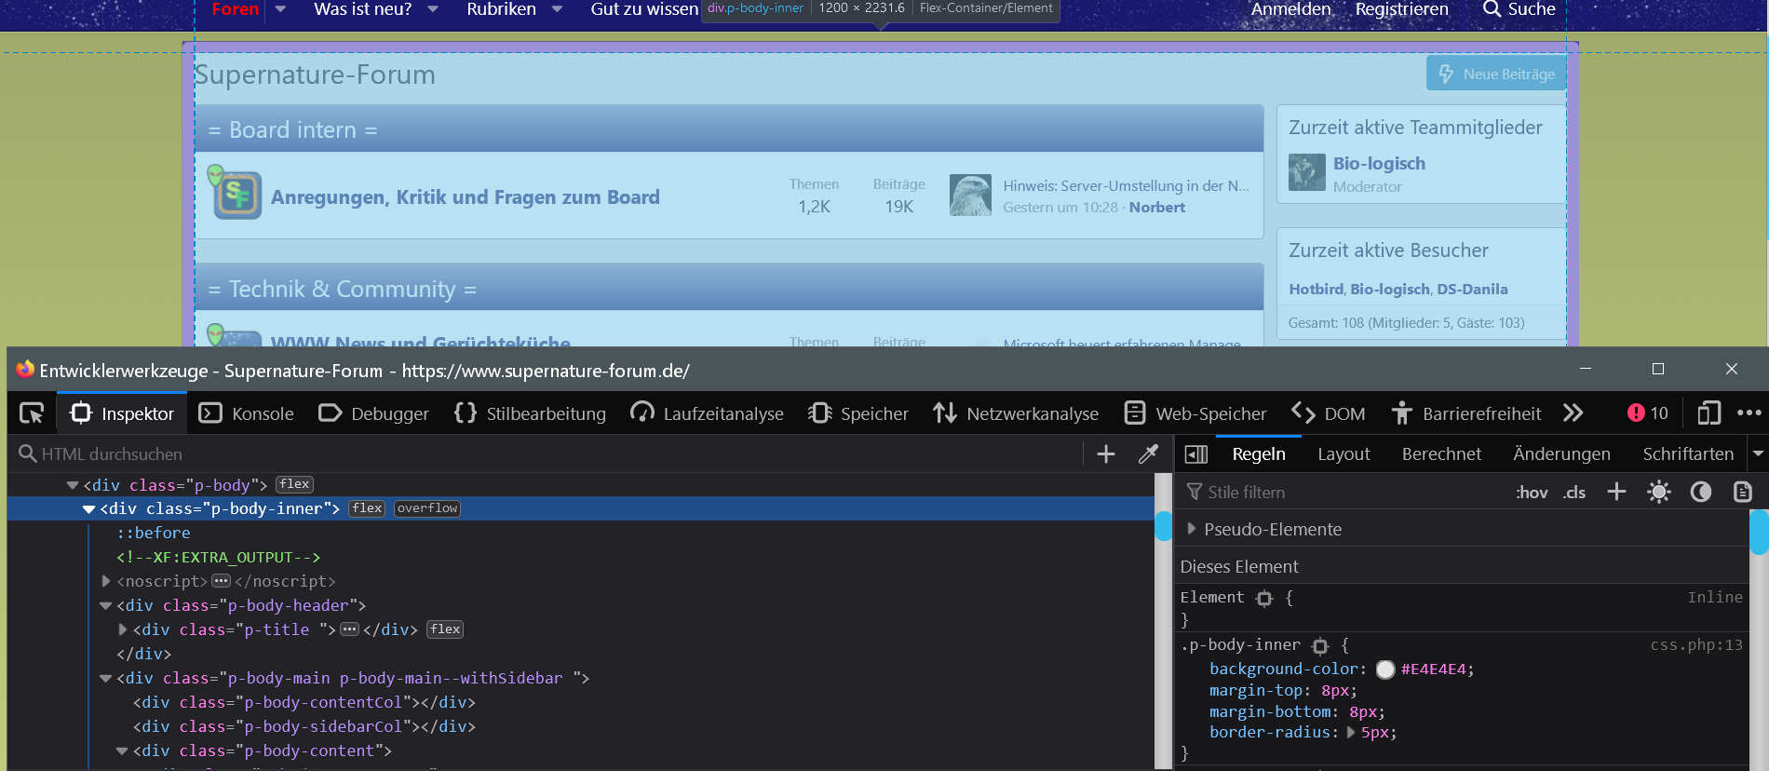Screen dimensions: 1769x771
Task: Toggle print media simulation icon
Action: pos(1742,492)
